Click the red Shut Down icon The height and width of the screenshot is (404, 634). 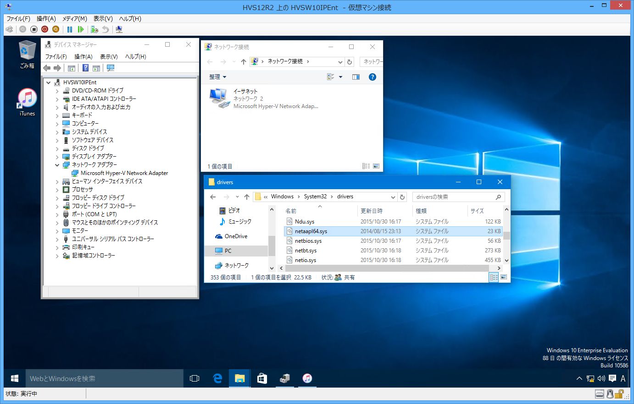tap(44, 29)
